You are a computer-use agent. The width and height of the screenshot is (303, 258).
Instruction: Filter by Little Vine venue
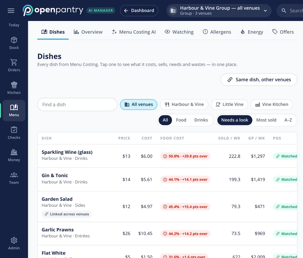coord(229,104)
